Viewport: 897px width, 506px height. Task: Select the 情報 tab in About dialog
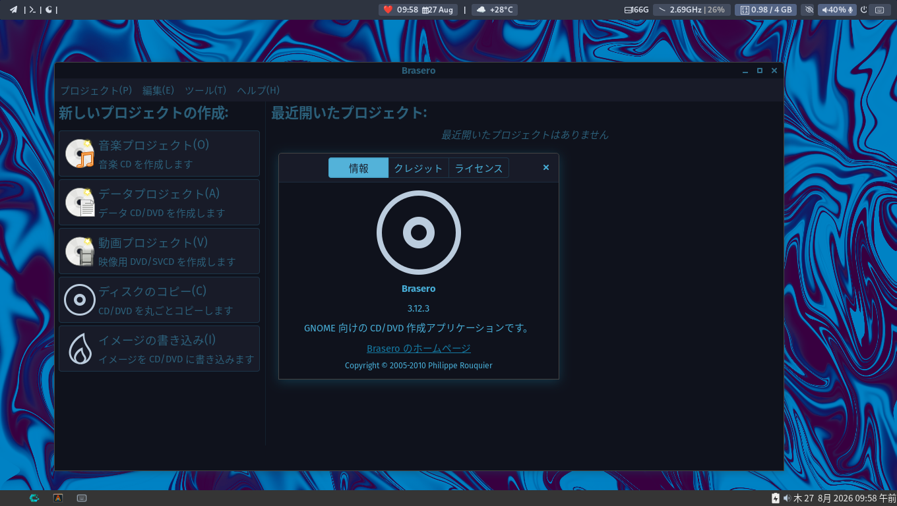[x=359, y=168]
